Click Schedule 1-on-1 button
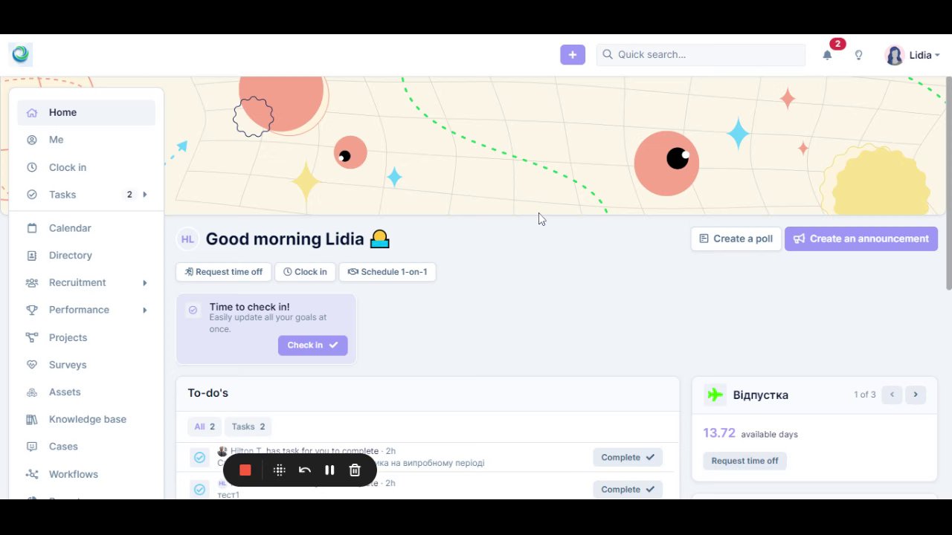The width and height of the screenshot is (952, 535). pos(387,272)
